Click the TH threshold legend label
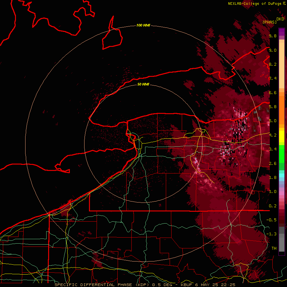 274,248
